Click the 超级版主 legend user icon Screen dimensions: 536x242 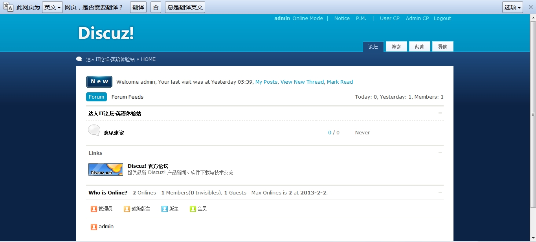[127, 209]
